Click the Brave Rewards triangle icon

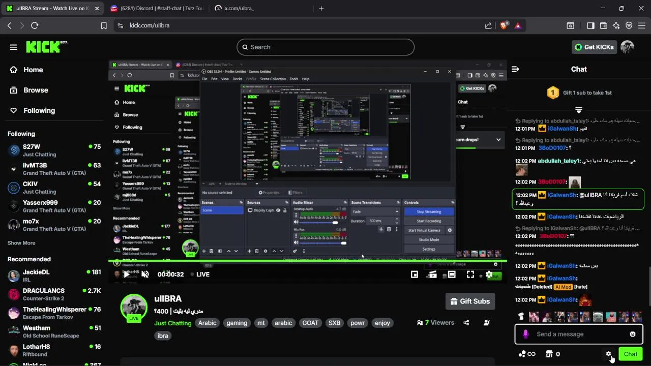[518, 25]
